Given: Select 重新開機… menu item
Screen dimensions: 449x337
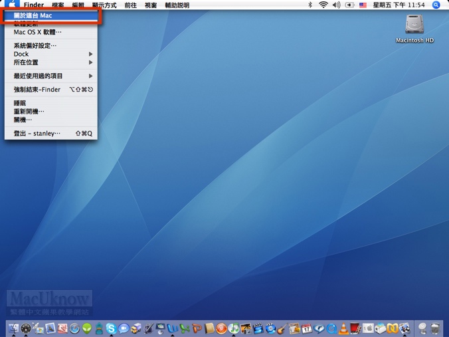Looking at the screenshot, I should pyautogui.click(x=51, y=111).
